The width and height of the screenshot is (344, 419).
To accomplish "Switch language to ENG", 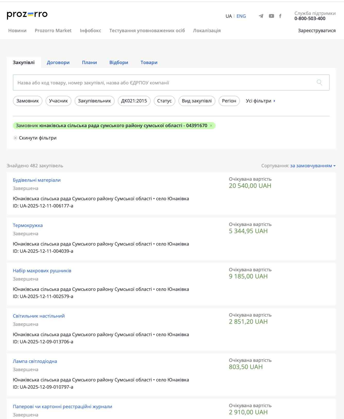I will [x=241, y=16].
